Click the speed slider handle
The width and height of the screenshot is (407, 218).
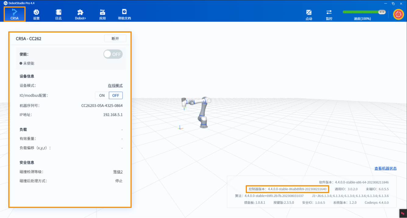click(381, 12)
